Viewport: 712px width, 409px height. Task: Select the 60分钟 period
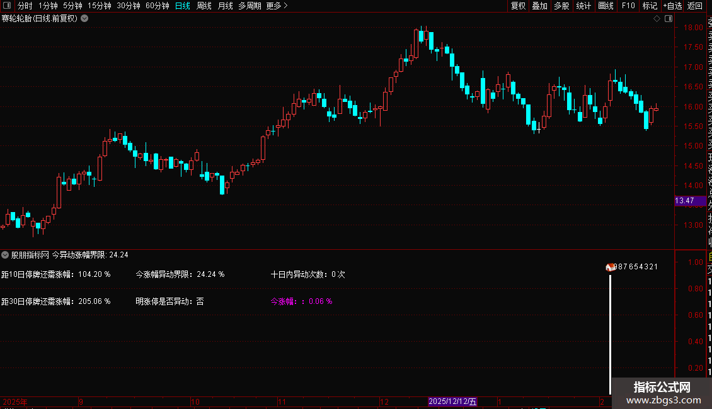point(158,6)
